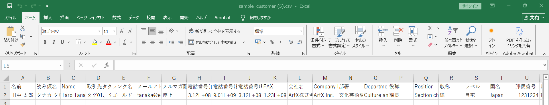Click the Name Box showing L5
Screen dimensions: 549x105
[x=32, y=66]
